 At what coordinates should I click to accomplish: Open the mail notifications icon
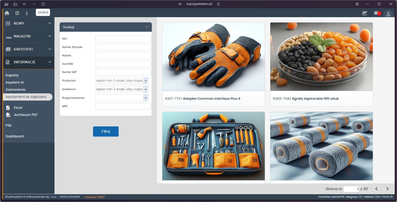coord(376,13)
